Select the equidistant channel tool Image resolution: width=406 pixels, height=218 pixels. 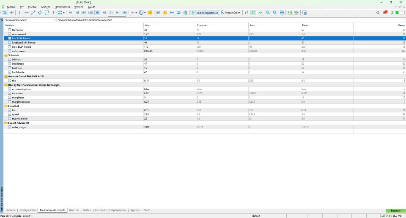click(40, 12)
